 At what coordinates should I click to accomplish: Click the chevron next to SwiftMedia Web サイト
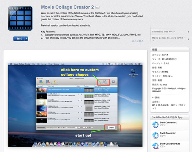[189, 32]
